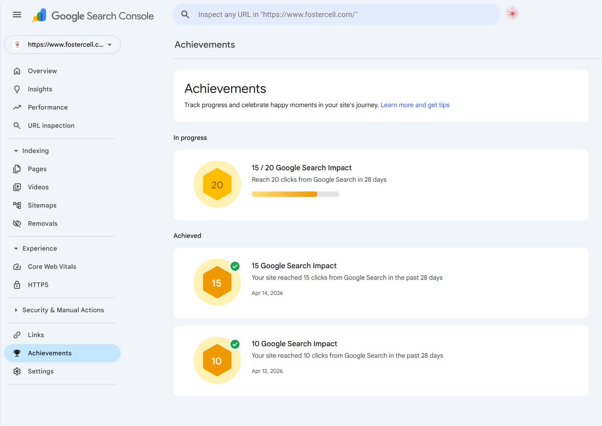Click the large Achievements card heading
Viewport: 602px width, 426px height.
(x=225, y=89)
